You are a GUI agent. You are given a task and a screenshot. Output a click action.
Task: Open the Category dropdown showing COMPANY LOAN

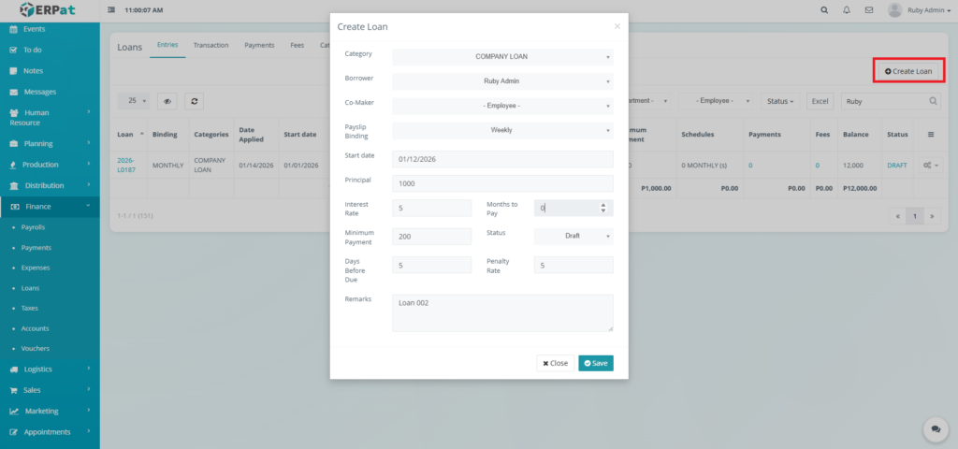(502, 57)
